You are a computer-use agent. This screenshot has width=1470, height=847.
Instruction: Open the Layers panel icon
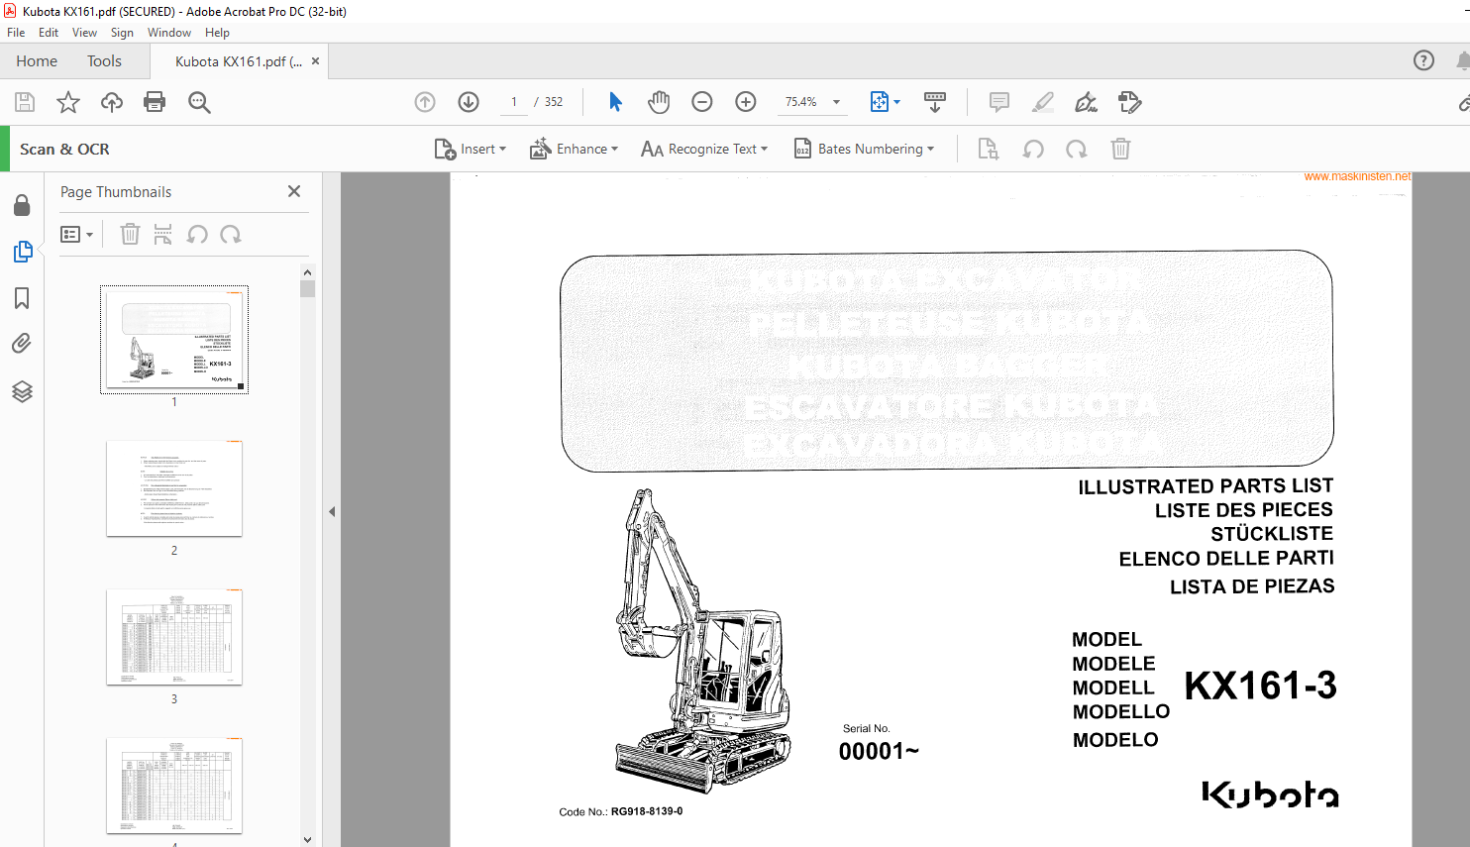click(x=22, y=391)
